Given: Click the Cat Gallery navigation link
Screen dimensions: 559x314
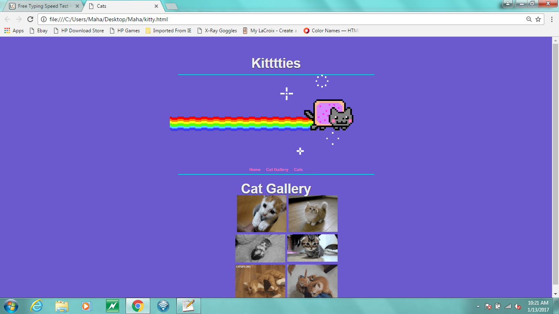Looking at the screenshot, I should coord(277,169).
